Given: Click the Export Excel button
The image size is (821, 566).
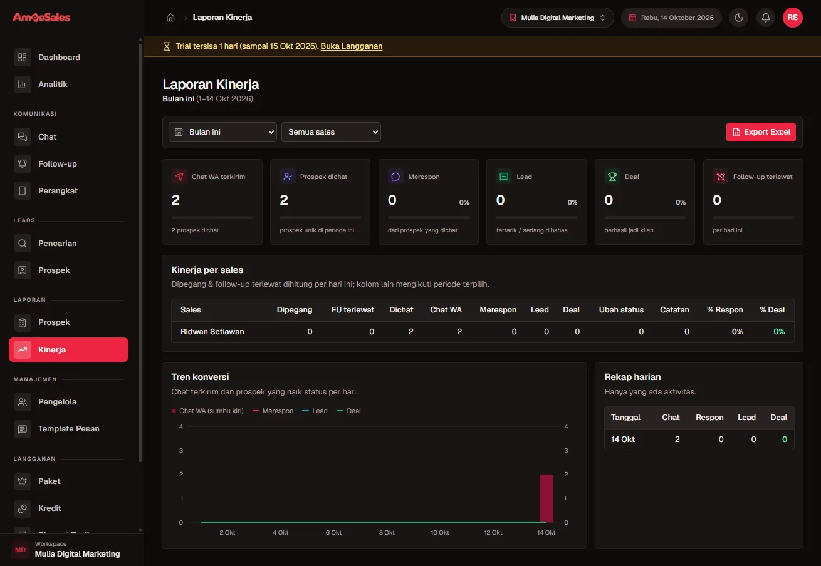Looking at the screenshot, I should (x=761, y=132).
